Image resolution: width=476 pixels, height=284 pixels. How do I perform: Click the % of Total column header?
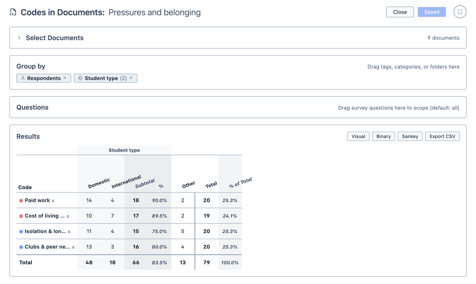pyautogui.click(x=240, y=183)
